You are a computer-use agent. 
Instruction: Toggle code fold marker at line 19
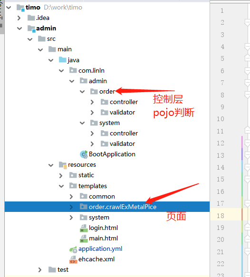pos(247,227)
